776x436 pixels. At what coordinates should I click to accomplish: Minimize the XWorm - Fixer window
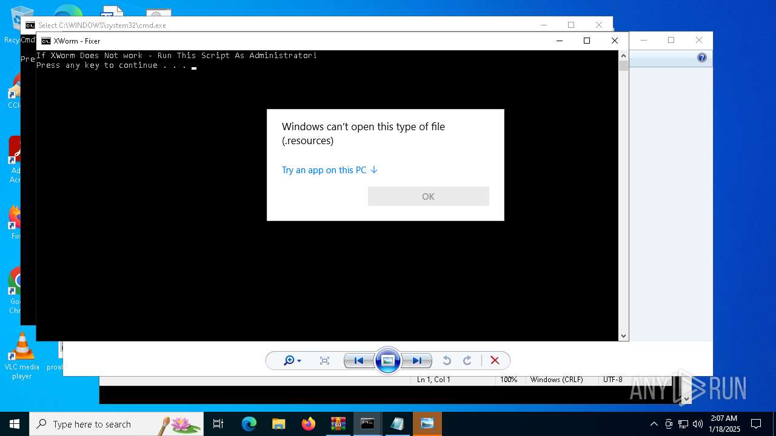pyautogui.click(x=559, y=41)
